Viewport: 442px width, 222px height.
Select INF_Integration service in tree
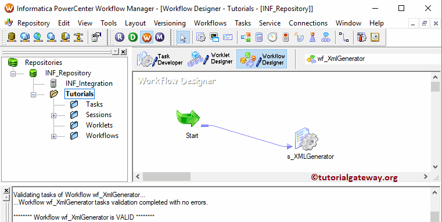click(89, 83)
